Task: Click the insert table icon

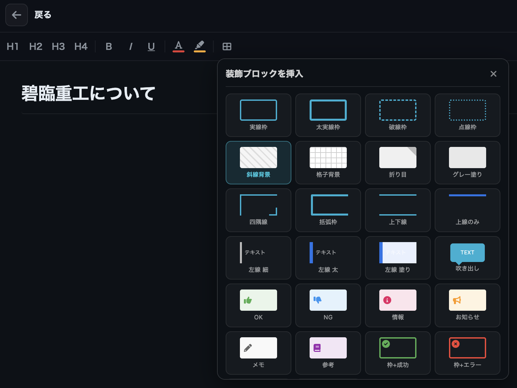Action: 227,46
